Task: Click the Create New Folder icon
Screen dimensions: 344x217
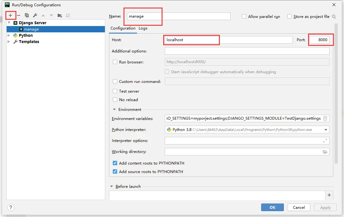Action: pos(60,15)
